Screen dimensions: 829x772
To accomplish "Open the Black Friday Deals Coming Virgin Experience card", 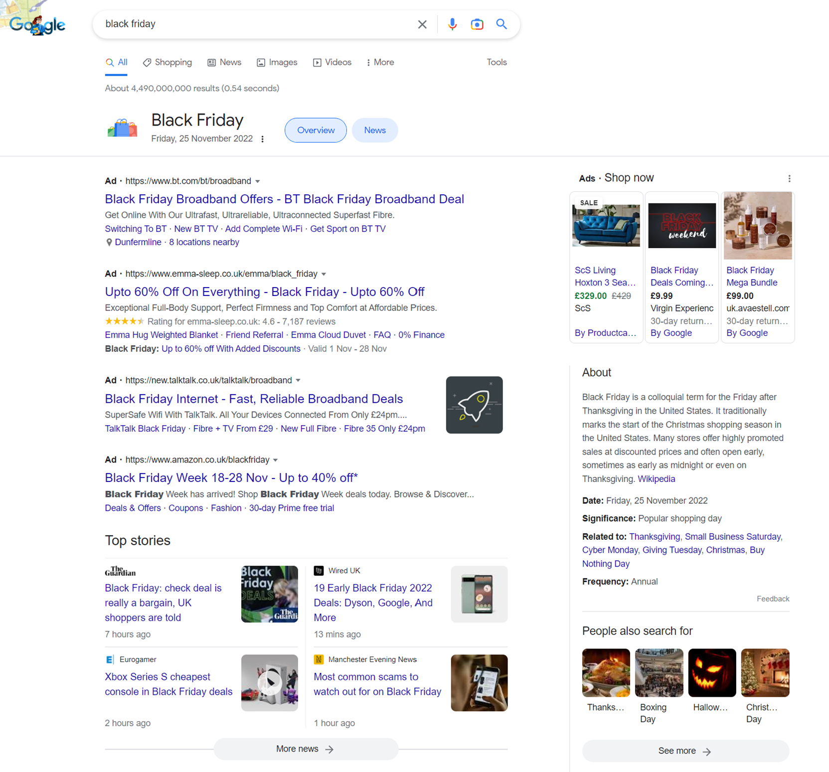I will pyautogui.click(x=682, y=267).
